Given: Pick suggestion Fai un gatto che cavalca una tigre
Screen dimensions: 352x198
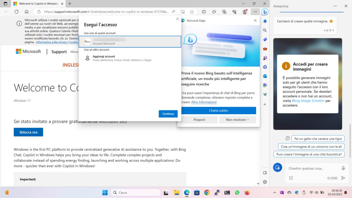Looking at the screenshot, I should [x=318, y=138].
